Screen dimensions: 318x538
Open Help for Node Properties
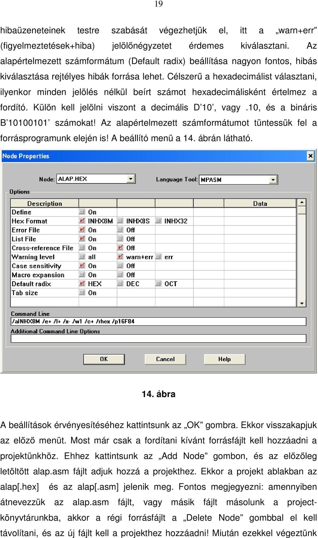coord(224,359)
